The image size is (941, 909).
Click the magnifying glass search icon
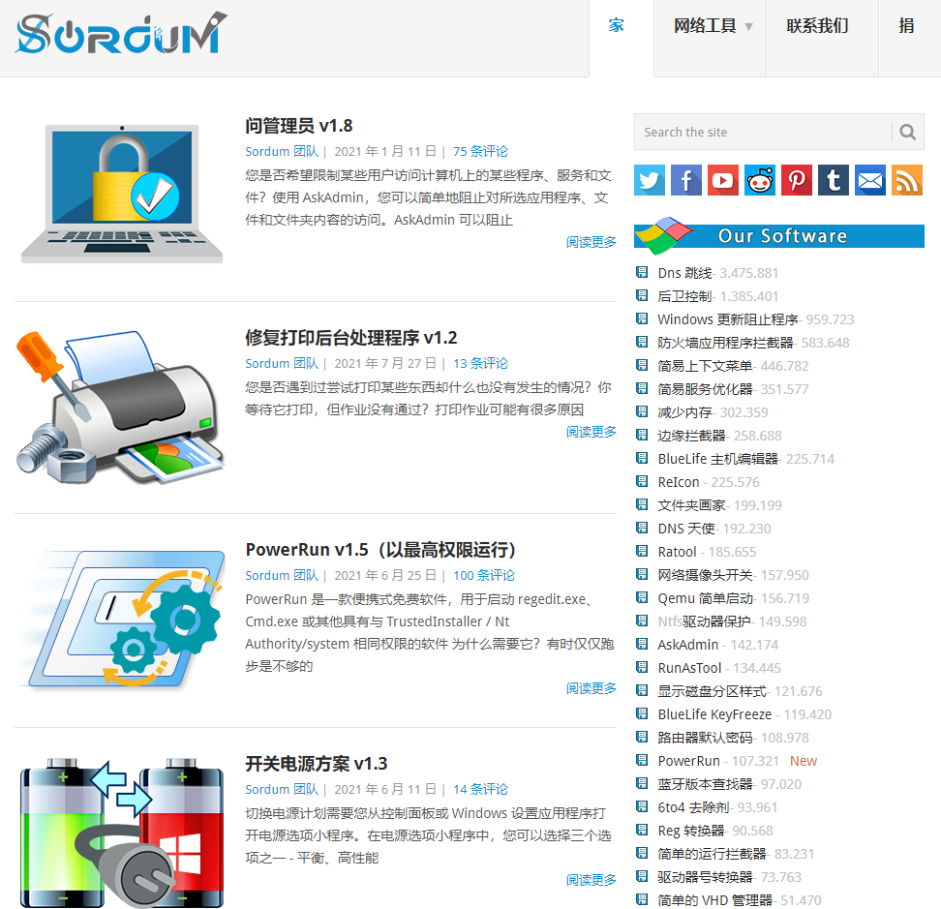pyautogui.click(x=907, y=132)
